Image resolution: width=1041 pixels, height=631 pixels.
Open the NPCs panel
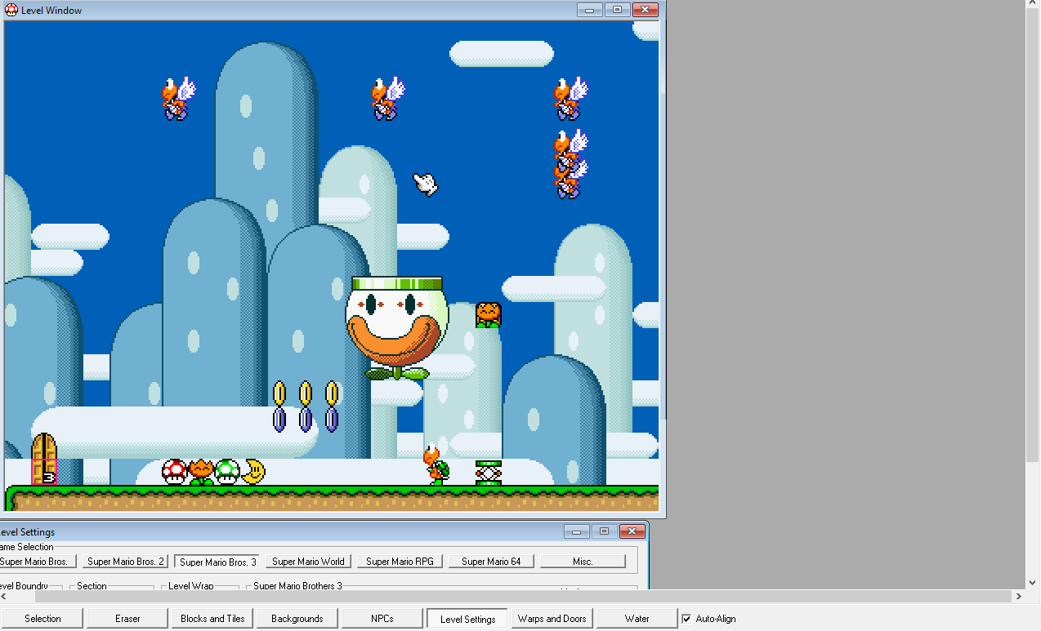tap(382, 619)
